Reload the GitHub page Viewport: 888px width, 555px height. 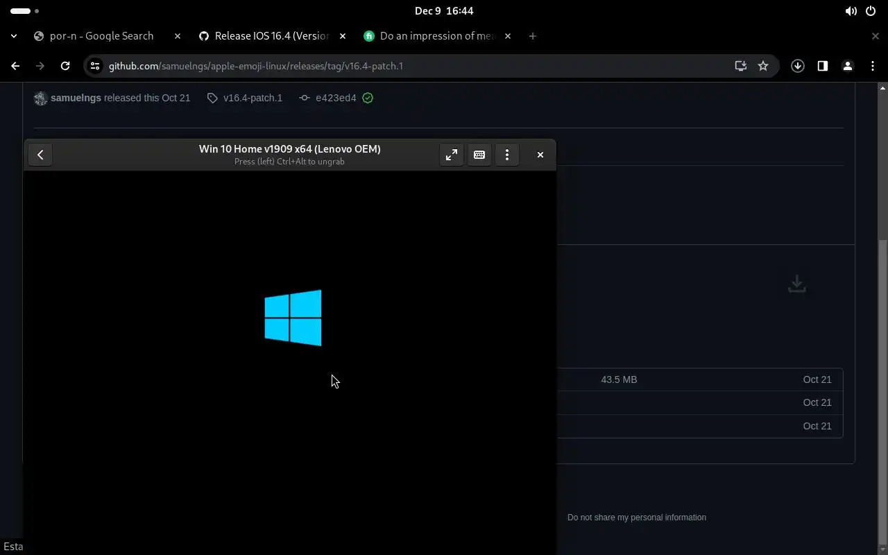point(65,66)
